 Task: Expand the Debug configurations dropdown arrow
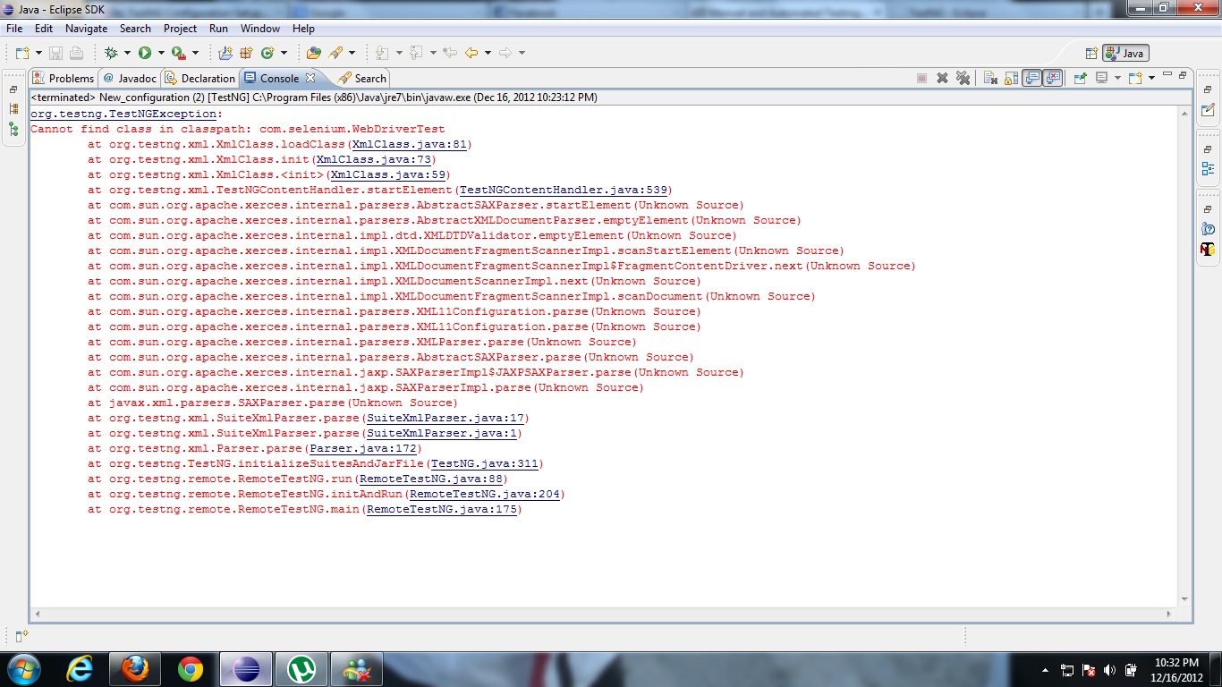(x=127, y=53)
